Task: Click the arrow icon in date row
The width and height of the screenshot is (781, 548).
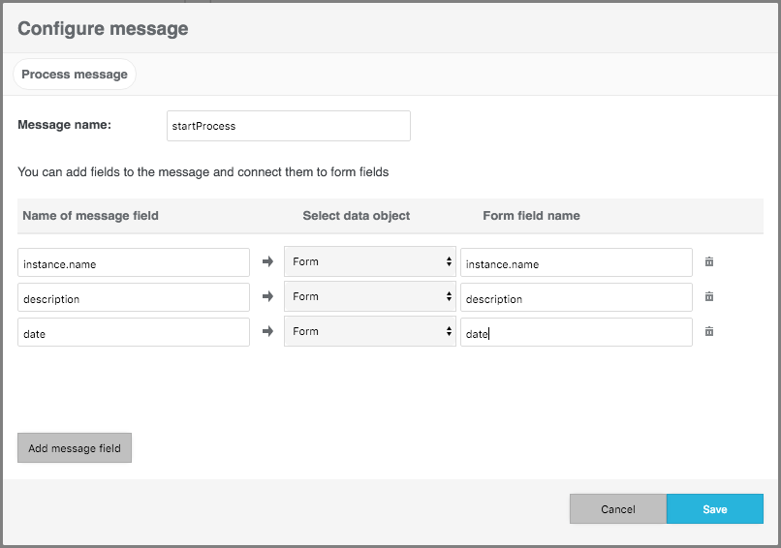Action: (x=268, y=332)
